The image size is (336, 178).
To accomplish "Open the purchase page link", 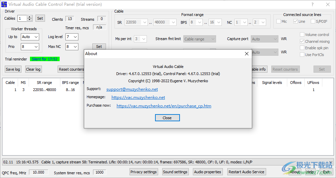I will [164, 106].
